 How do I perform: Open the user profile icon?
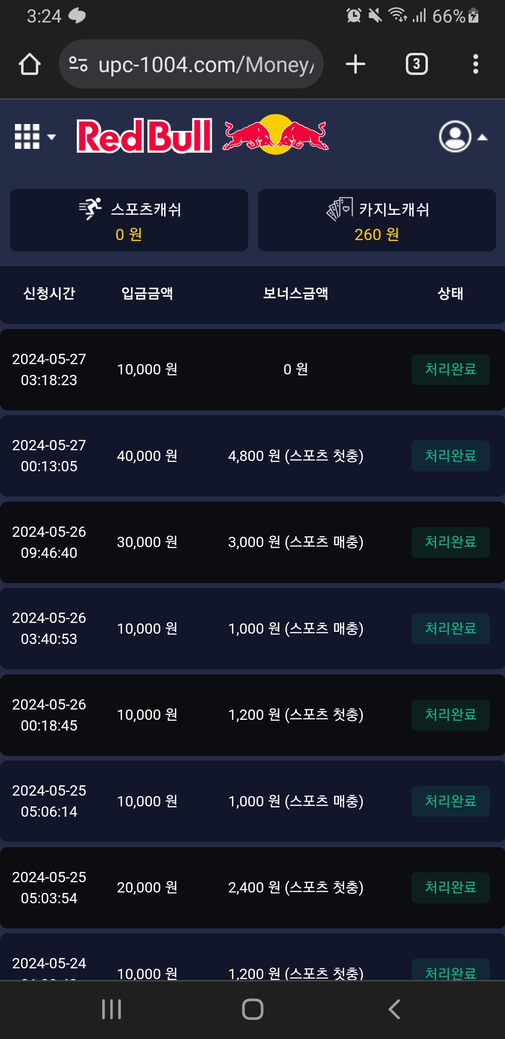coord(454,137)
